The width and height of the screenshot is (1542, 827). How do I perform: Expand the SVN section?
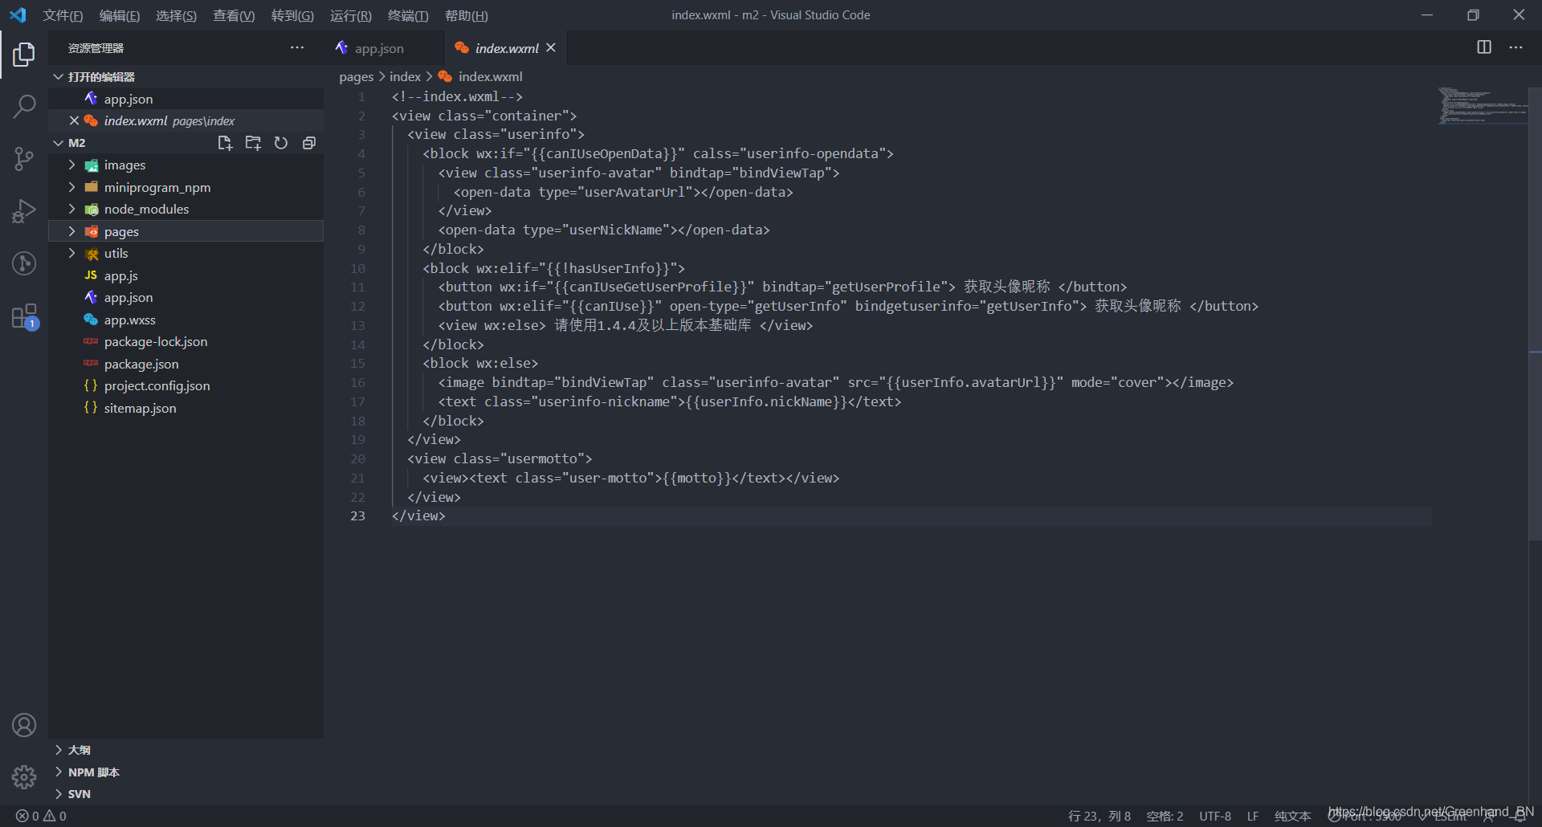coord(186,794)
